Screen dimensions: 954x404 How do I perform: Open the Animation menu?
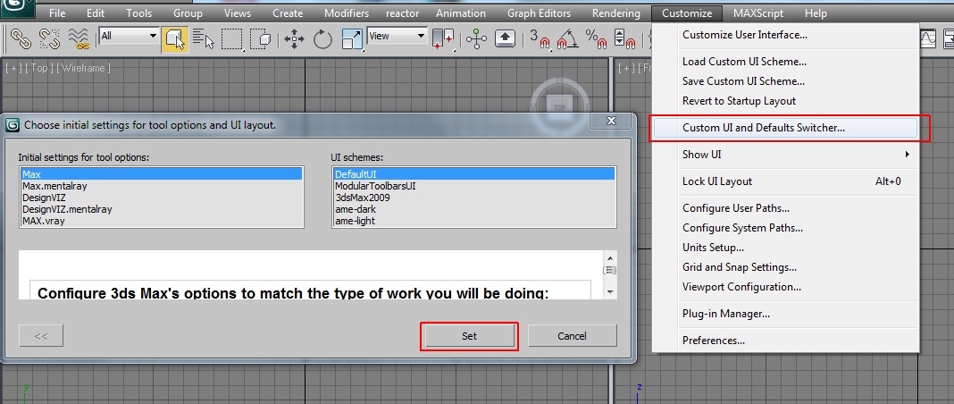pyautogui.click(x=461, y=13)
